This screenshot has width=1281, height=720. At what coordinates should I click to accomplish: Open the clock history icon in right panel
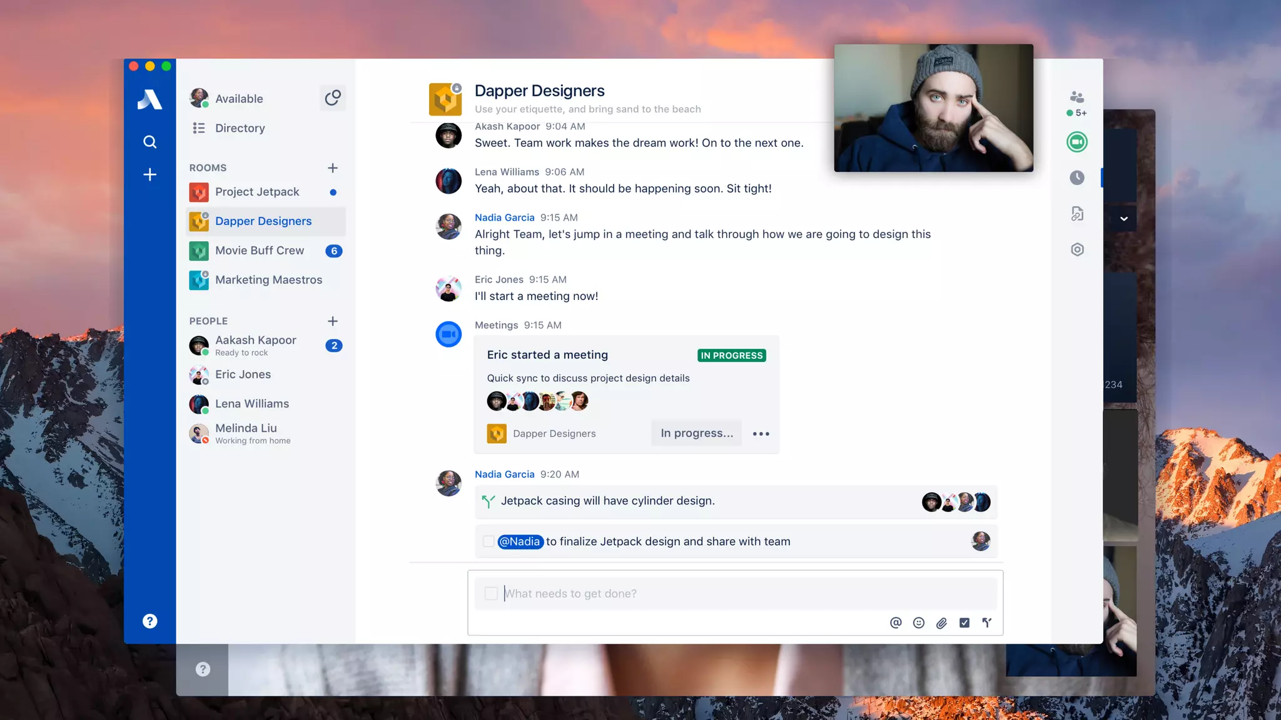(1076, 178)
